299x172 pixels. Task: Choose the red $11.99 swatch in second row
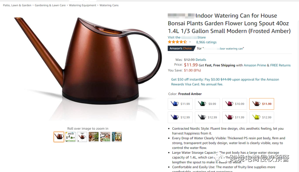coord(235,117)
